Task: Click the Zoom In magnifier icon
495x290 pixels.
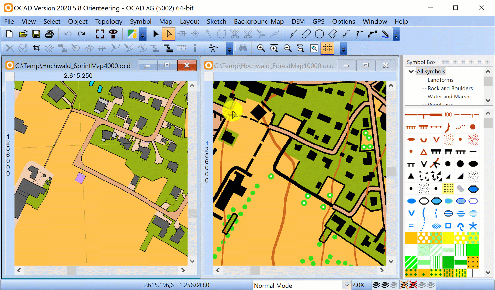Action: coord(261,48)
